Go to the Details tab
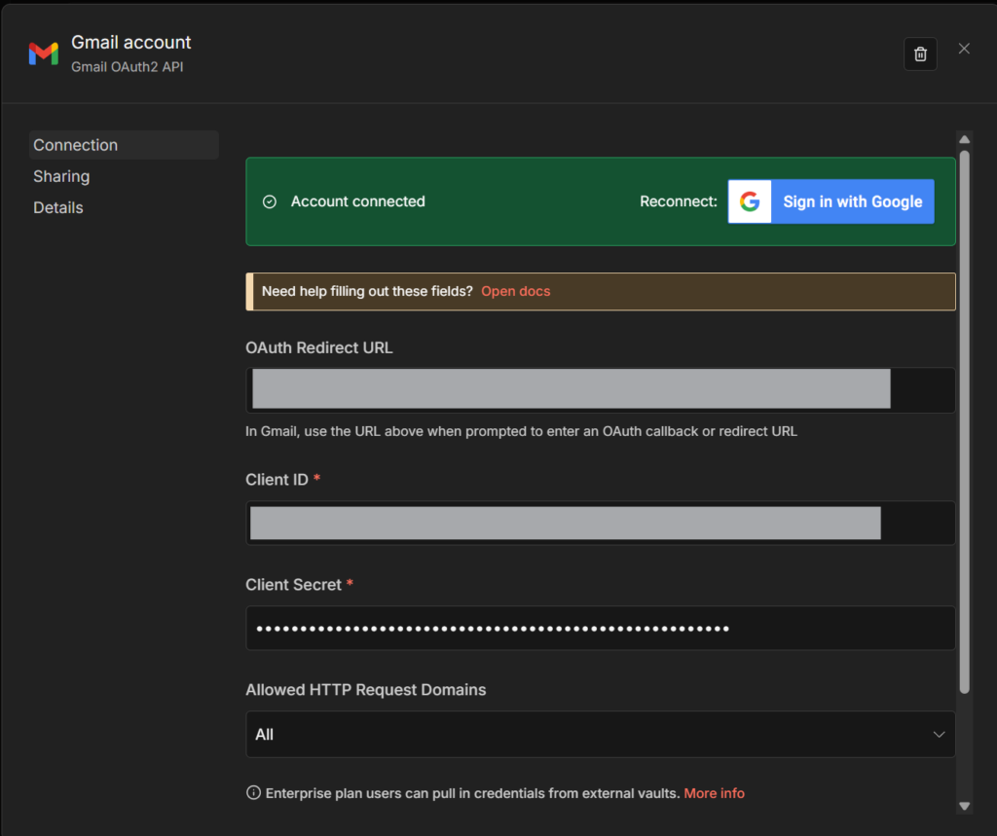The height and width of the screenshot is (836, 997). pyautogui.click(x=58, y=207)
